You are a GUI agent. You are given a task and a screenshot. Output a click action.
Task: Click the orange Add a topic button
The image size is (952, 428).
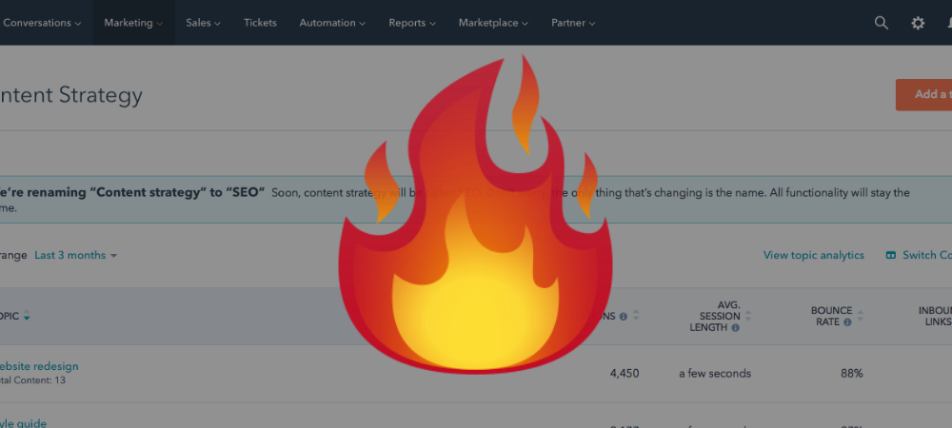click(x=923, y=94)
